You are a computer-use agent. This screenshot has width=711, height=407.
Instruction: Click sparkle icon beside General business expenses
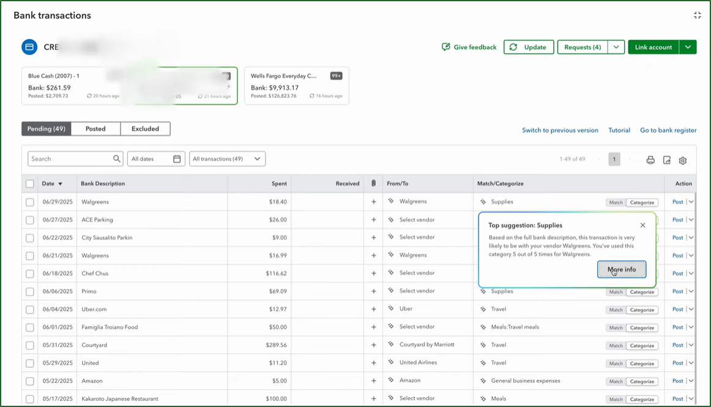click(x=483, y=381)
